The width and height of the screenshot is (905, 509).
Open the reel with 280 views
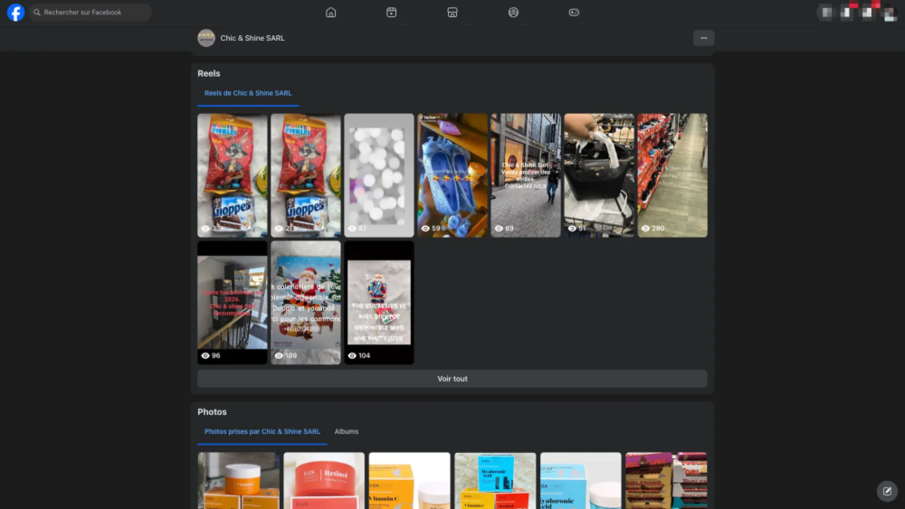click(x=672, y=175)
